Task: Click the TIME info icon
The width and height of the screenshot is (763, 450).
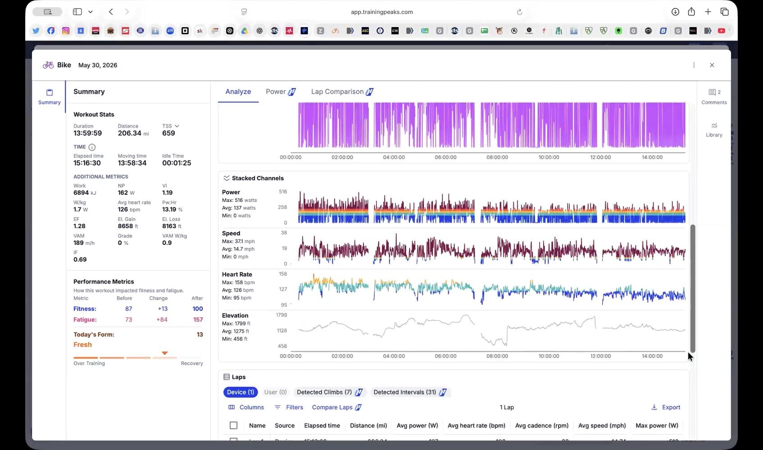Action: tap(92, 147)
